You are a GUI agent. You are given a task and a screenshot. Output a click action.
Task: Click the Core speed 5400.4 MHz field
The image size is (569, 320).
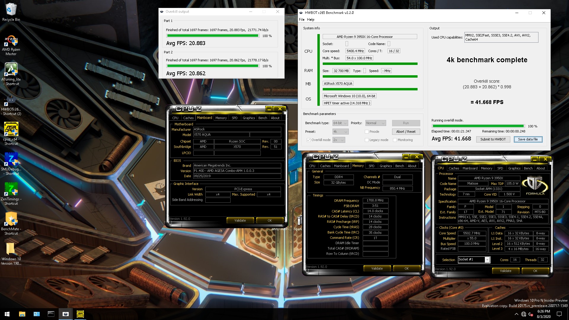coord(355,51)
